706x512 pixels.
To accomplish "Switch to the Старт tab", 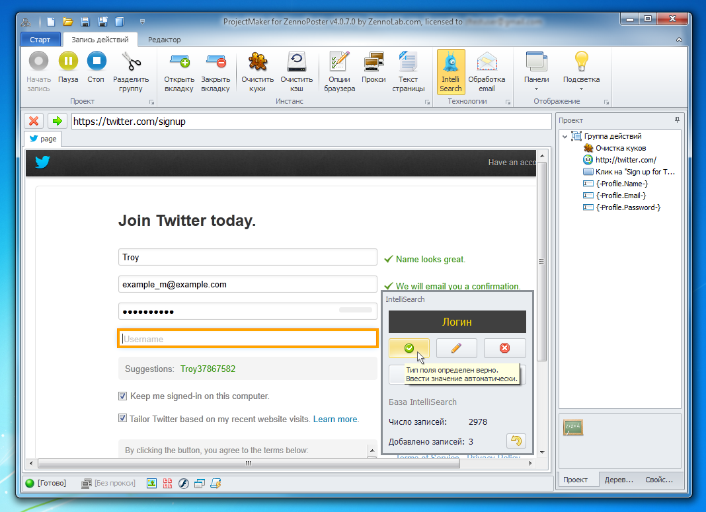I will [x=40, y=40].
